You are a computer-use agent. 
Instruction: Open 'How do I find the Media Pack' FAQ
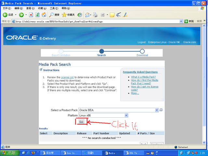(145, 82)
